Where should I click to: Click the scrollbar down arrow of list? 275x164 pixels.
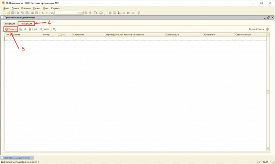tap(268, 149)
